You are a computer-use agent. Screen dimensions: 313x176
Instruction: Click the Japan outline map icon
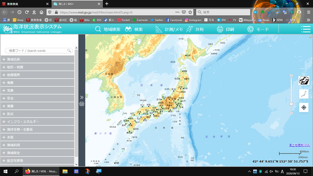pyautogui.click(x=304, y=94)
